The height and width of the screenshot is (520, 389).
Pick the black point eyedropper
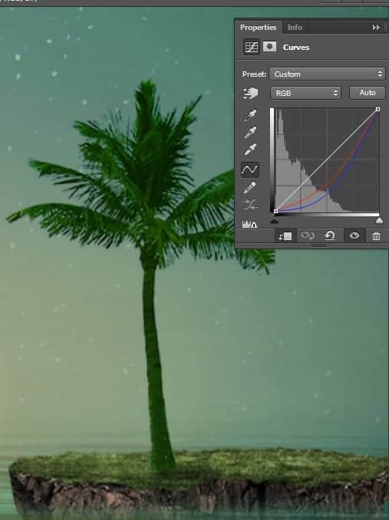click(x=250, y=115)
